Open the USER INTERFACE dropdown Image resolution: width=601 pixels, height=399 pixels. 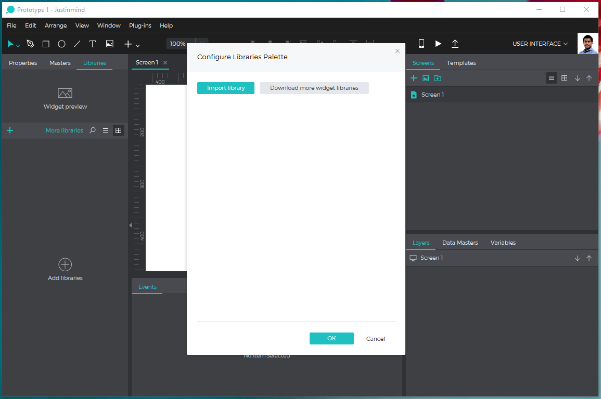540,44
